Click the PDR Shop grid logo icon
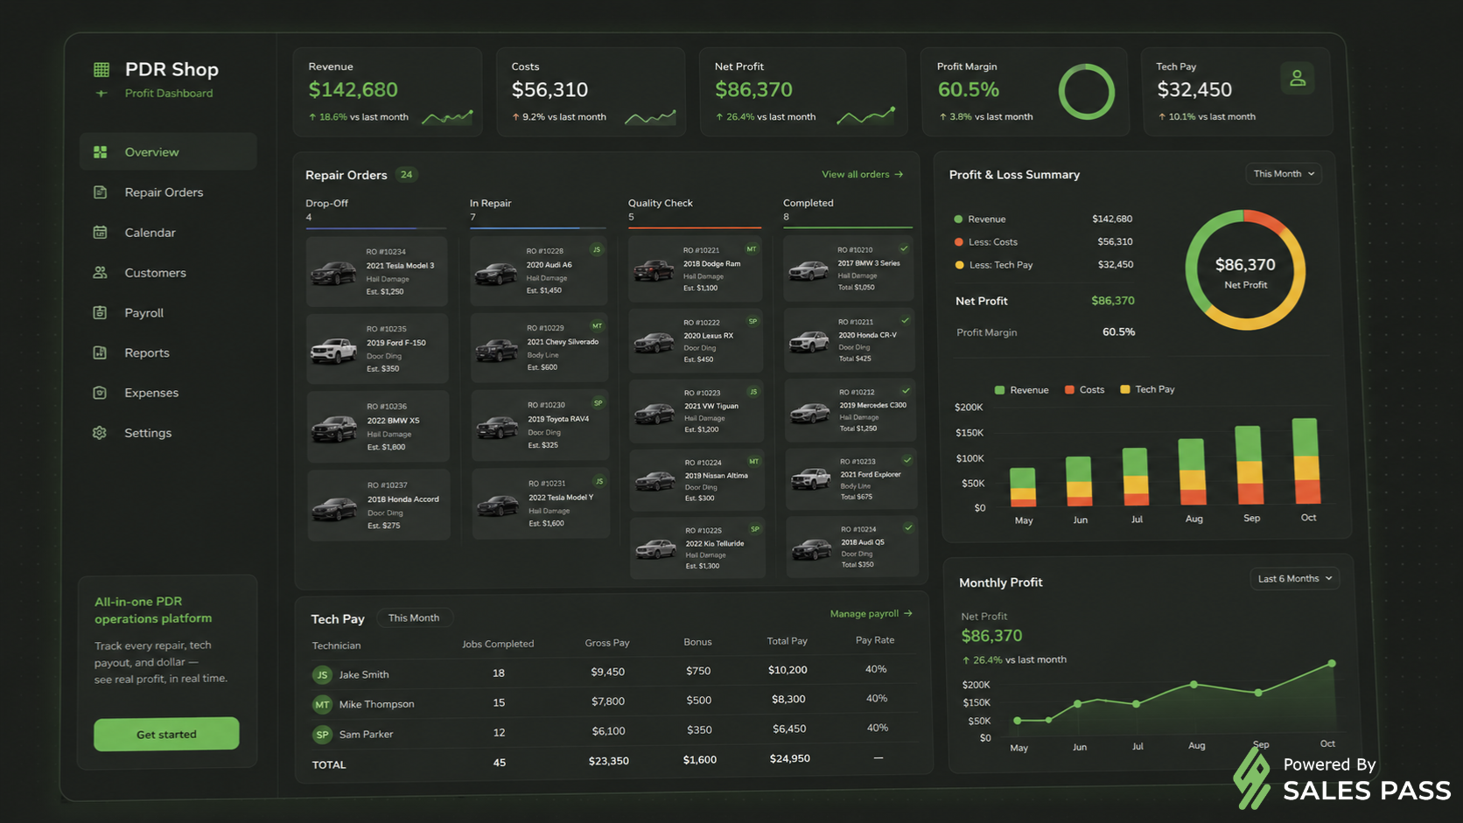 (x=101, y=69)
